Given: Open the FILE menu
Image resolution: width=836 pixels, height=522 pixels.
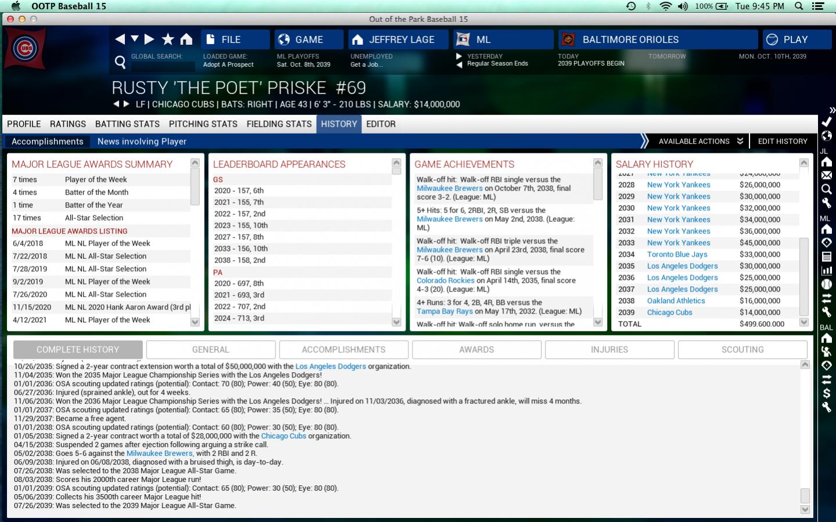Looking at the screenshot, I should coord(235,39).
